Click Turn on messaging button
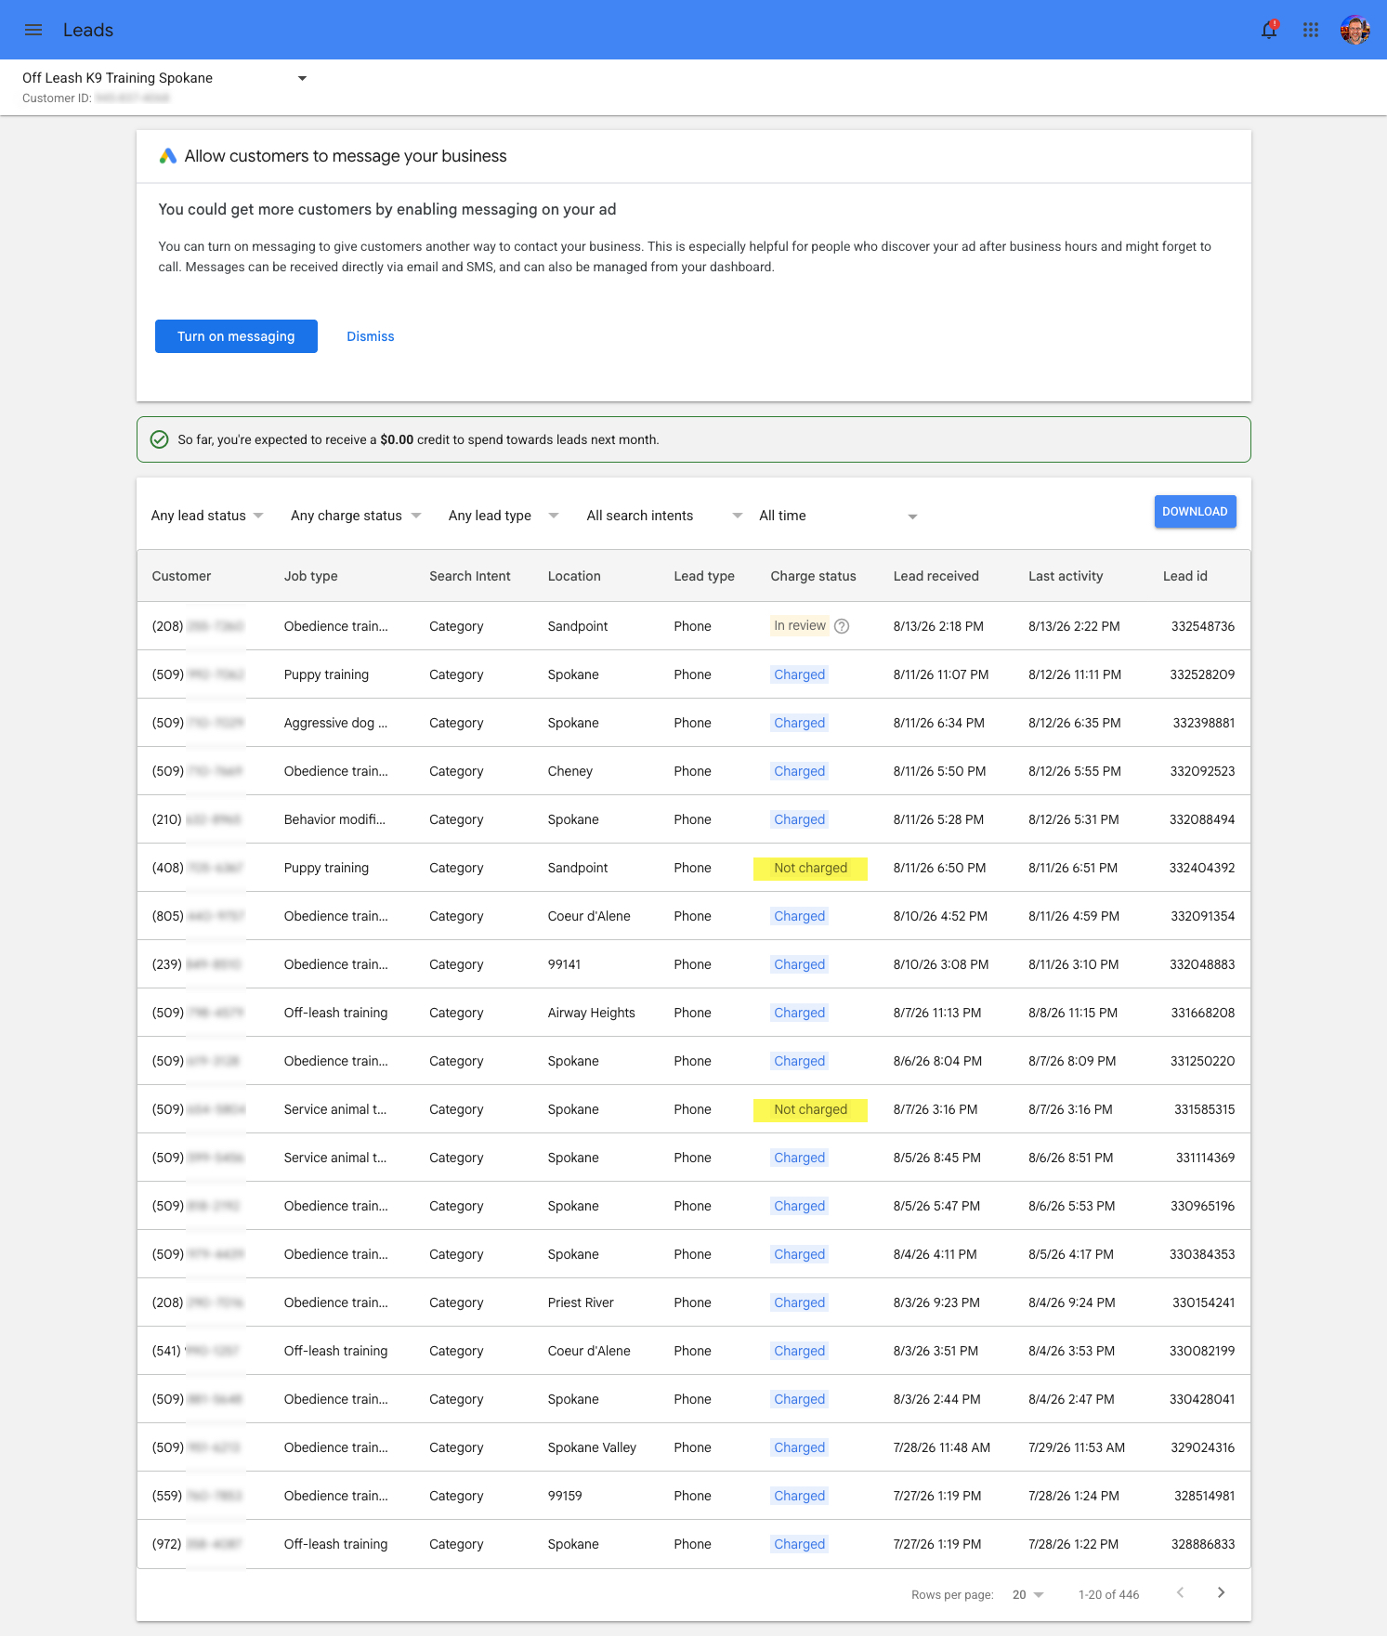Screen dimensions: 1387x1636 (236, 336)
